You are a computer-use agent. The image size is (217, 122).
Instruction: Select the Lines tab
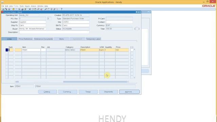click(9, 39)
